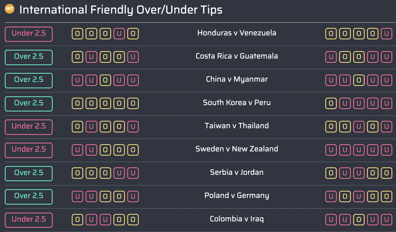Select Under 2.5 tip for Honduras v Venezuela
The height and width of the screenshot is (232, 396).
click(29, 34)
